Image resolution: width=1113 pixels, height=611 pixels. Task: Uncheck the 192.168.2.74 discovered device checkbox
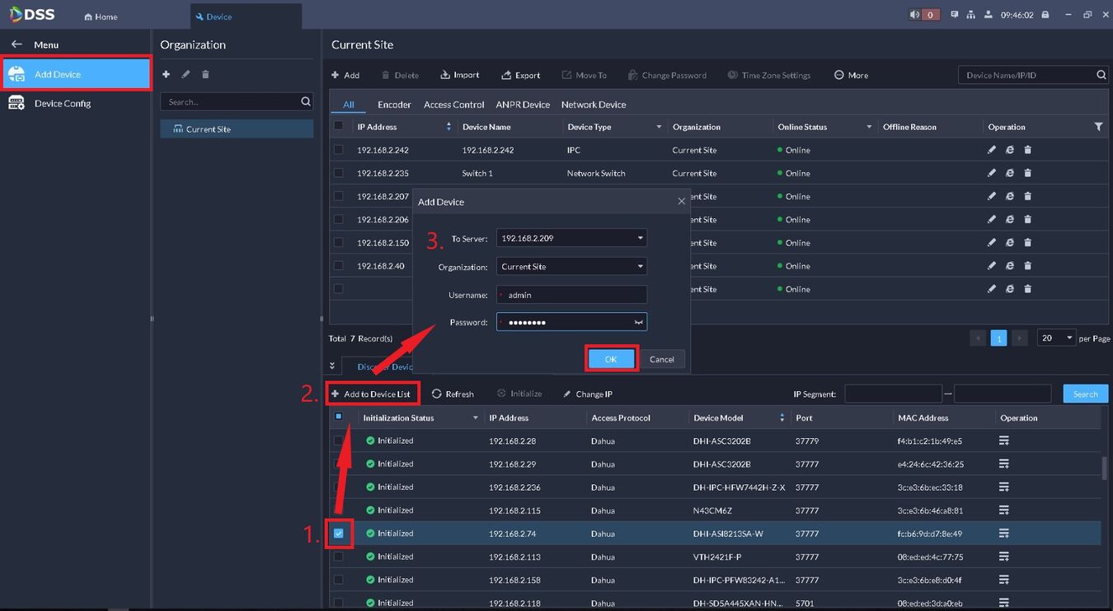click(338, 534)
